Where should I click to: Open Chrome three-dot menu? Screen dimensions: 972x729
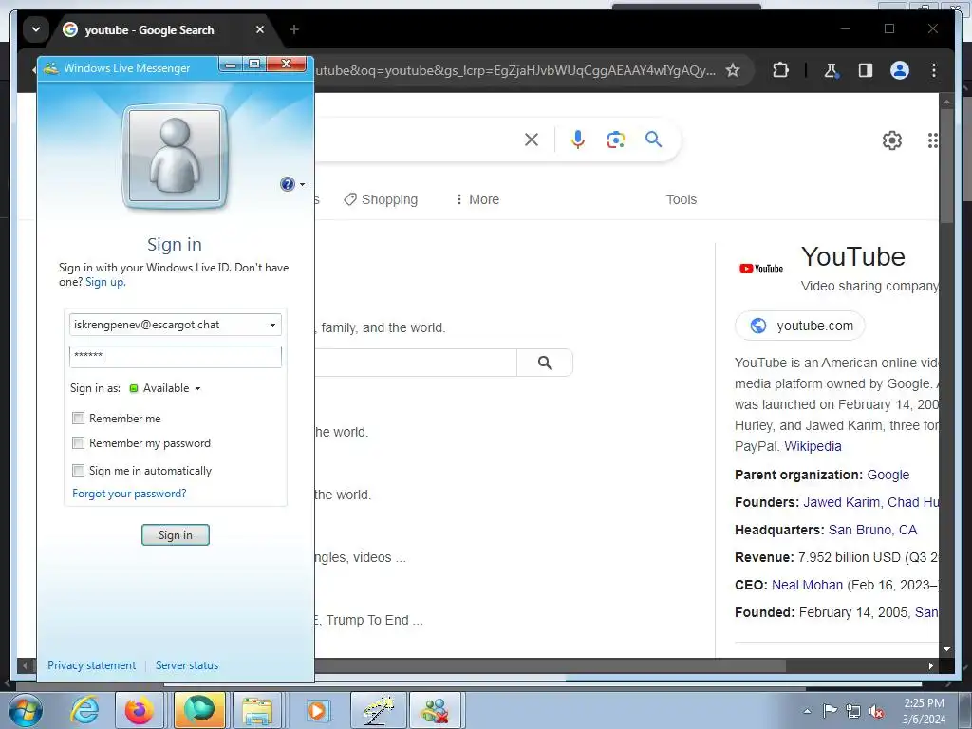coord(934,70)
